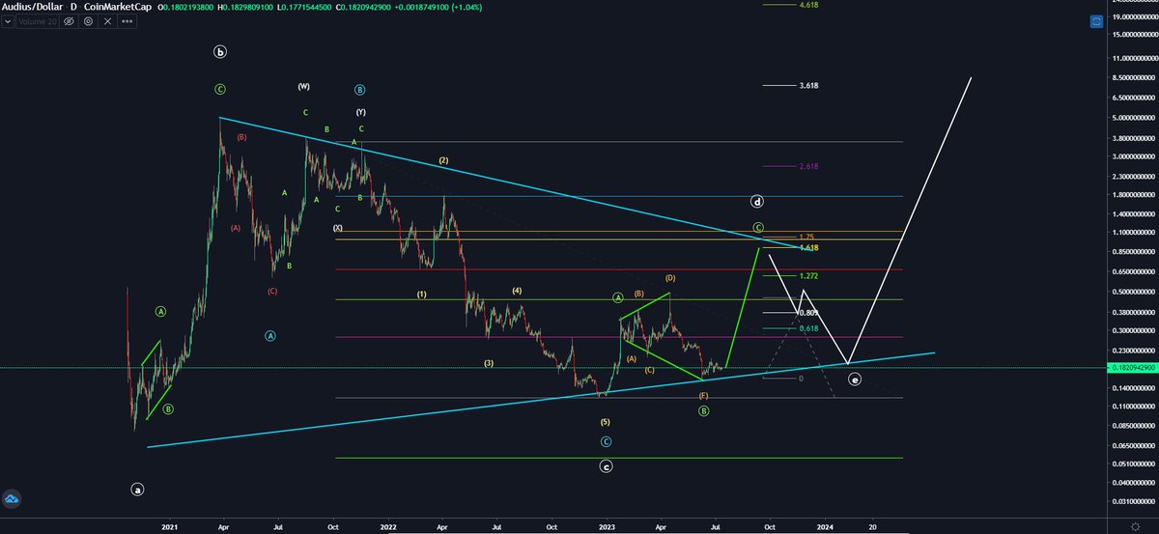Click the 1.272 Fibonacci level label
1159x534 pixels.
(x=809, y=275)
